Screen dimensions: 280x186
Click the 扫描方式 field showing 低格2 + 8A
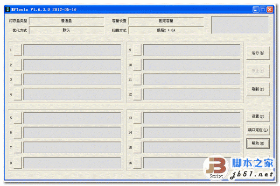coord(166,30)
